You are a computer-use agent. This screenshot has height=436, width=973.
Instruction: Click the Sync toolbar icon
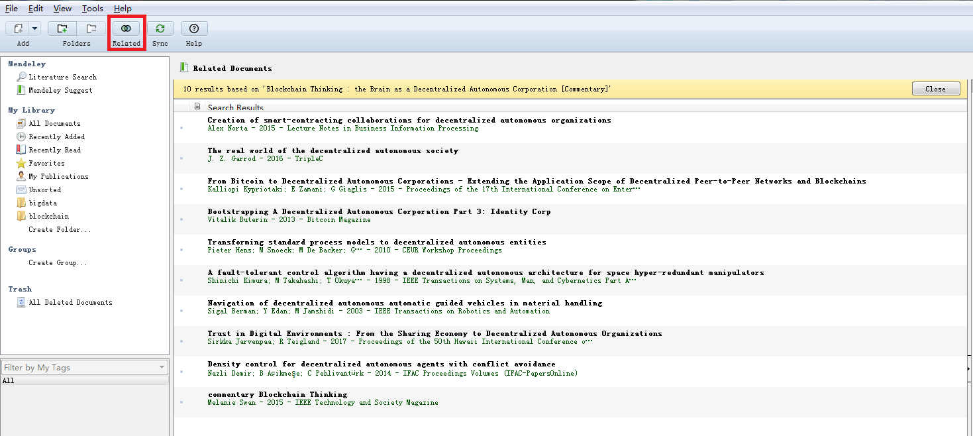click(x=160, y=28)
